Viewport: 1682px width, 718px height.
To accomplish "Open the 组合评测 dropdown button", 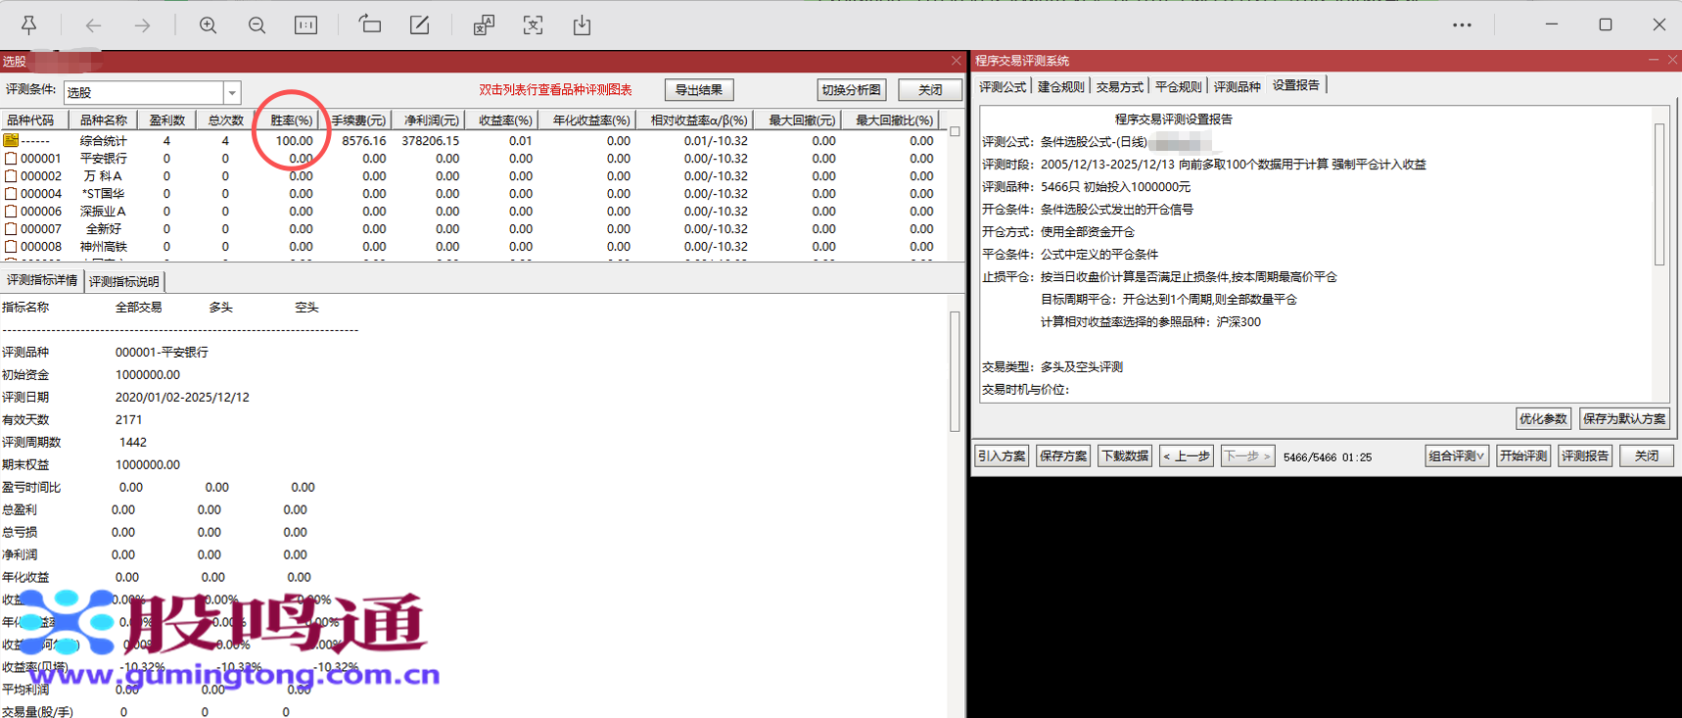I will tap(1457, 456).
